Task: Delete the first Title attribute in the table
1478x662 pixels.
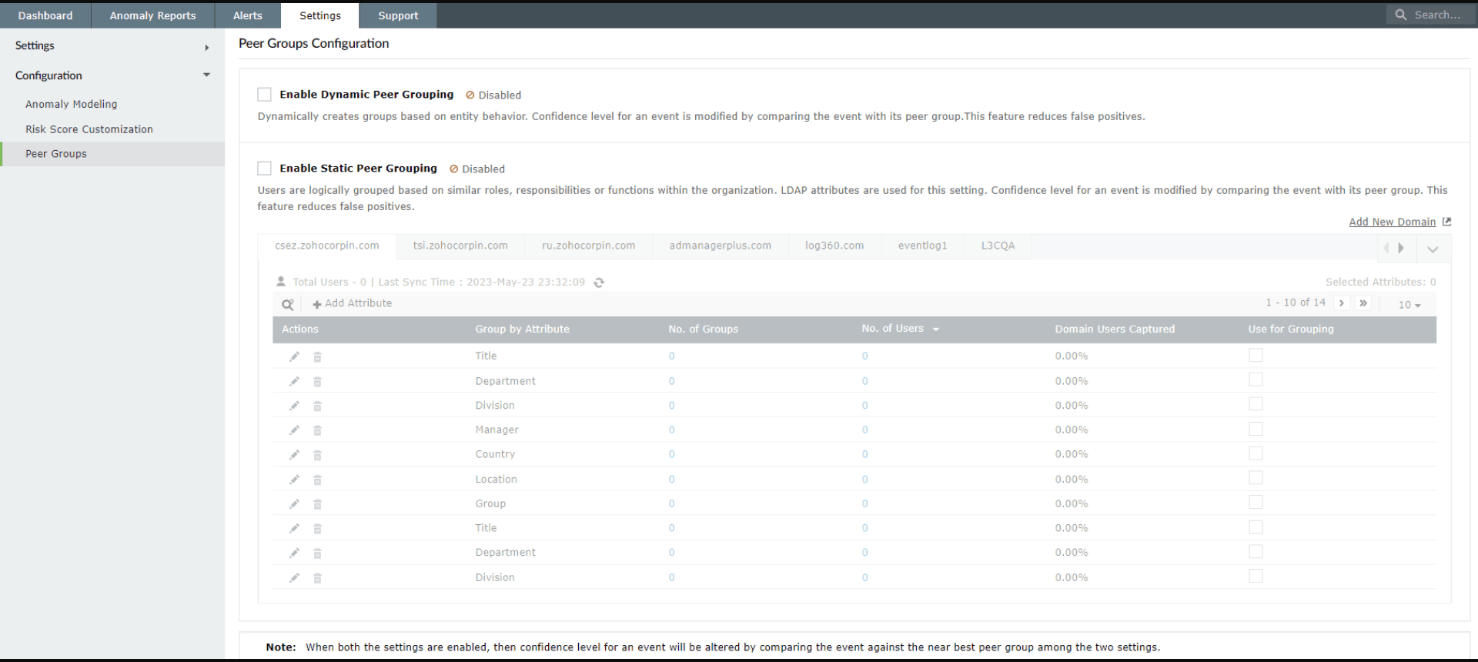Action: click(x=317, y=356)
